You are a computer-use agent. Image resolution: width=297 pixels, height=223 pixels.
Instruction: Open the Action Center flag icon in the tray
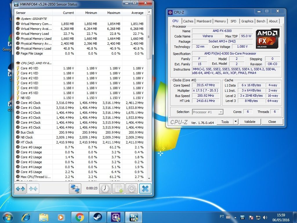[x=251, y=217]
